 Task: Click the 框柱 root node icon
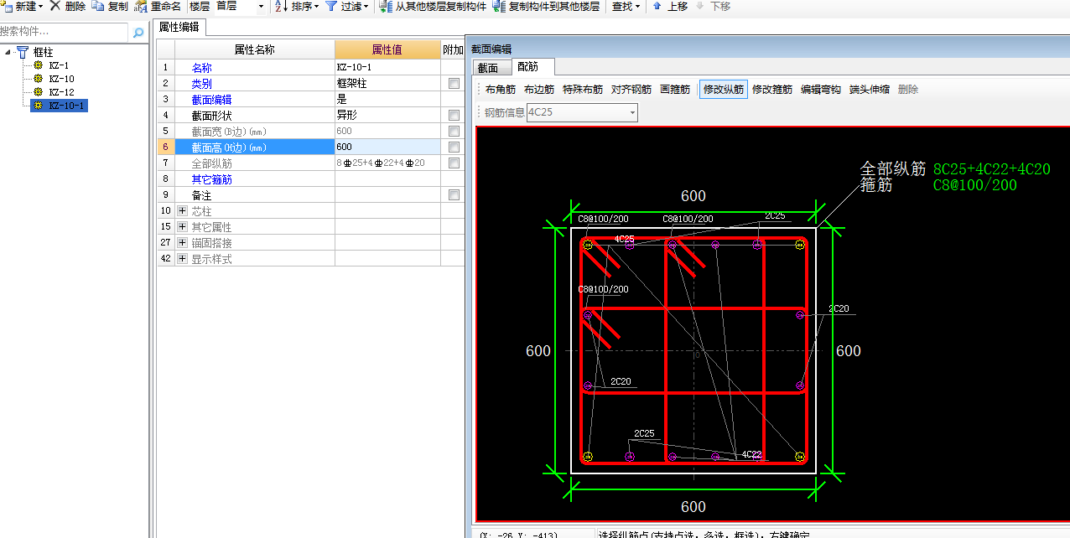click(23, 52)
